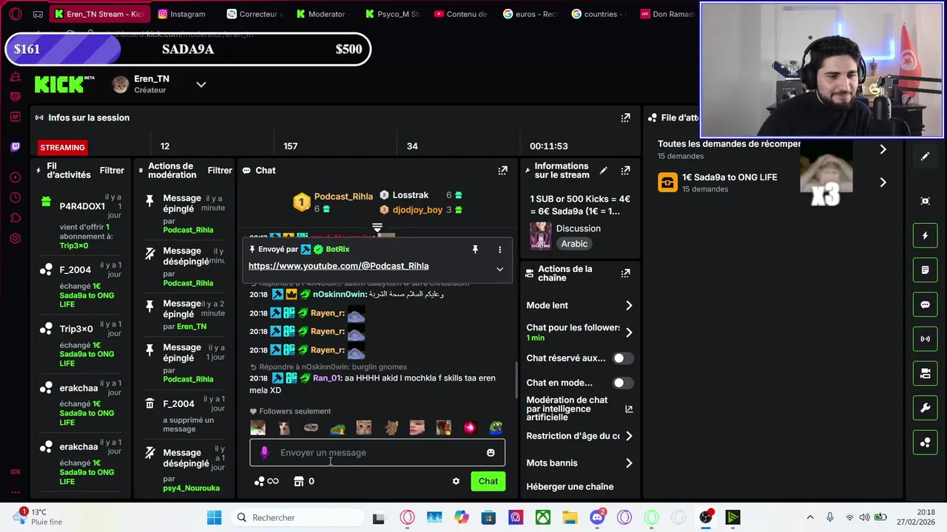Image resolution: width=947 pixels, height=532 pixels.
Task: Open File Explorer from the taskbar
Action: coord(570,517)
